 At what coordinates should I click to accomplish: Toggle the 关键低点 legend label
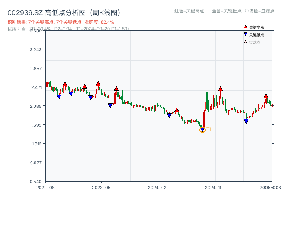(x=257, y=35)
